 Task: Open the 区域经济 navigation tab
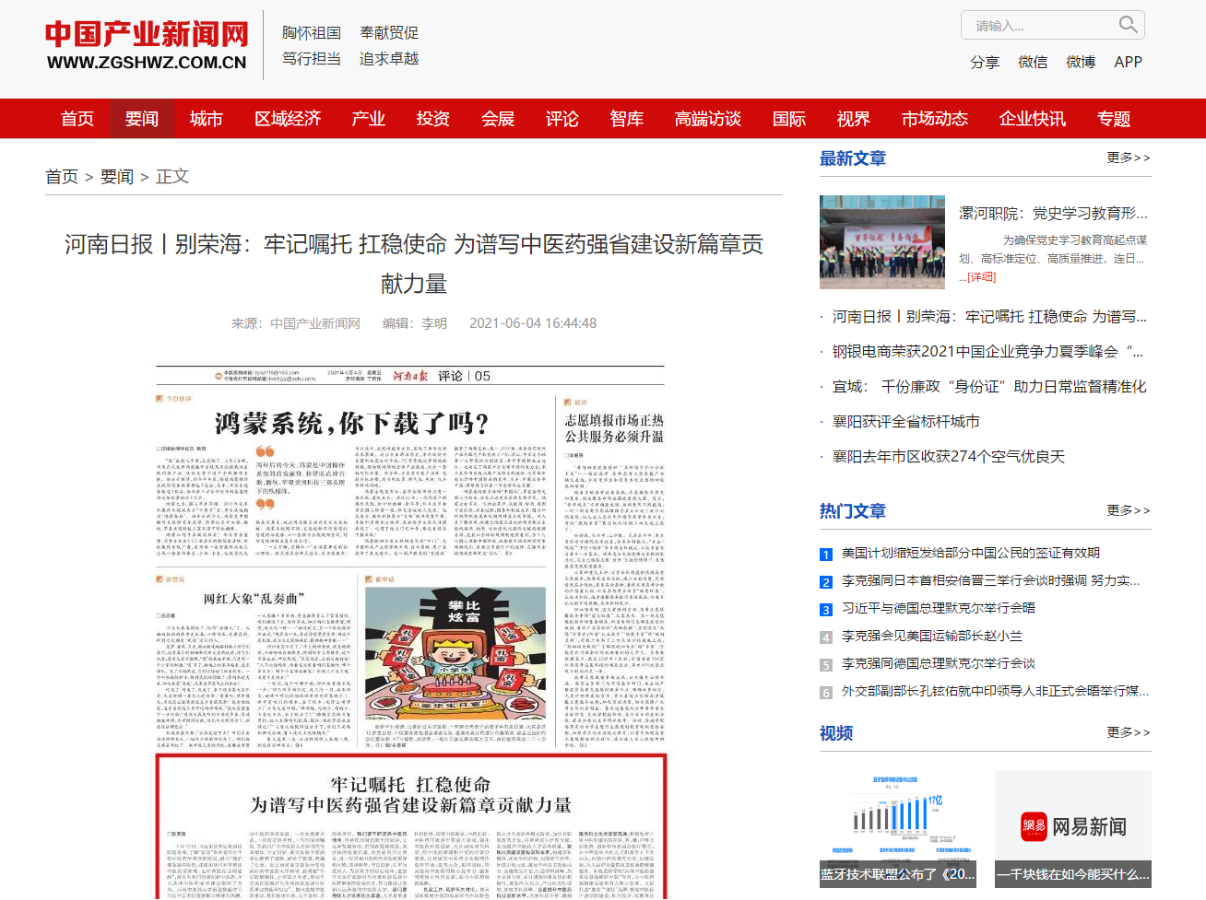[x=288, y=119]
